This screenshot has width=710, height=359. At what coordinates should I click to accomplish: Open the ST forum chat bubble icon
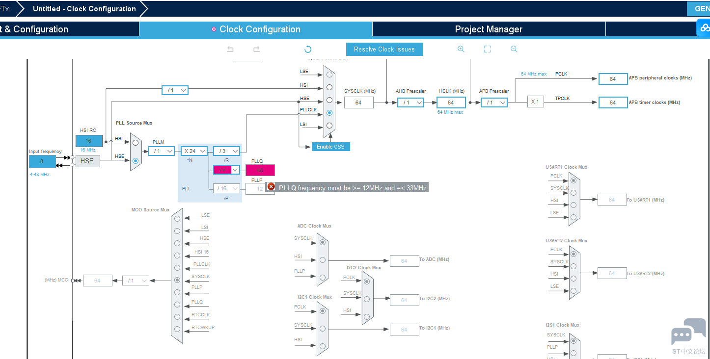(688, 332)
